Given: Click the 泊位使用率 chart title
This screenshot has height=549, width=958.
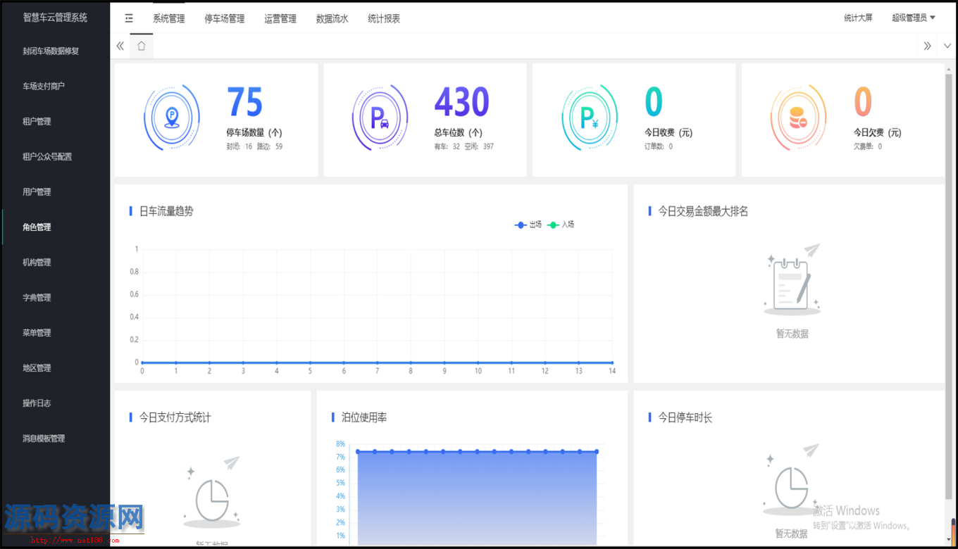Looking at the screenshot, I should pyautogui.click(x=364, y=417).
